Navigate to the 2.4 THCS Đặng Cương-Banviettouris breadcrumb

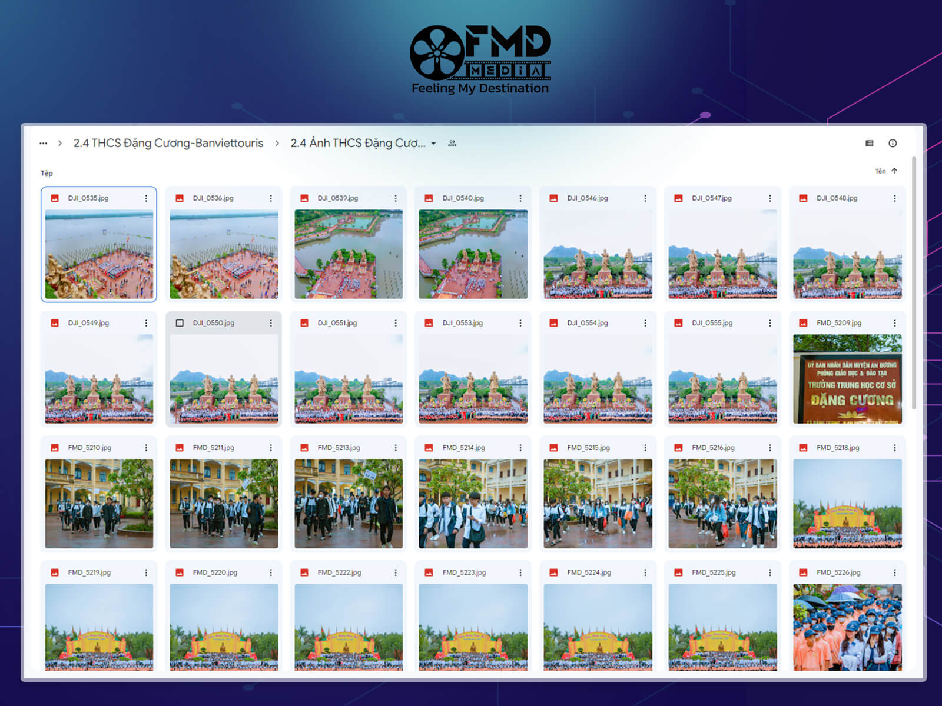(x=168, y=143)
